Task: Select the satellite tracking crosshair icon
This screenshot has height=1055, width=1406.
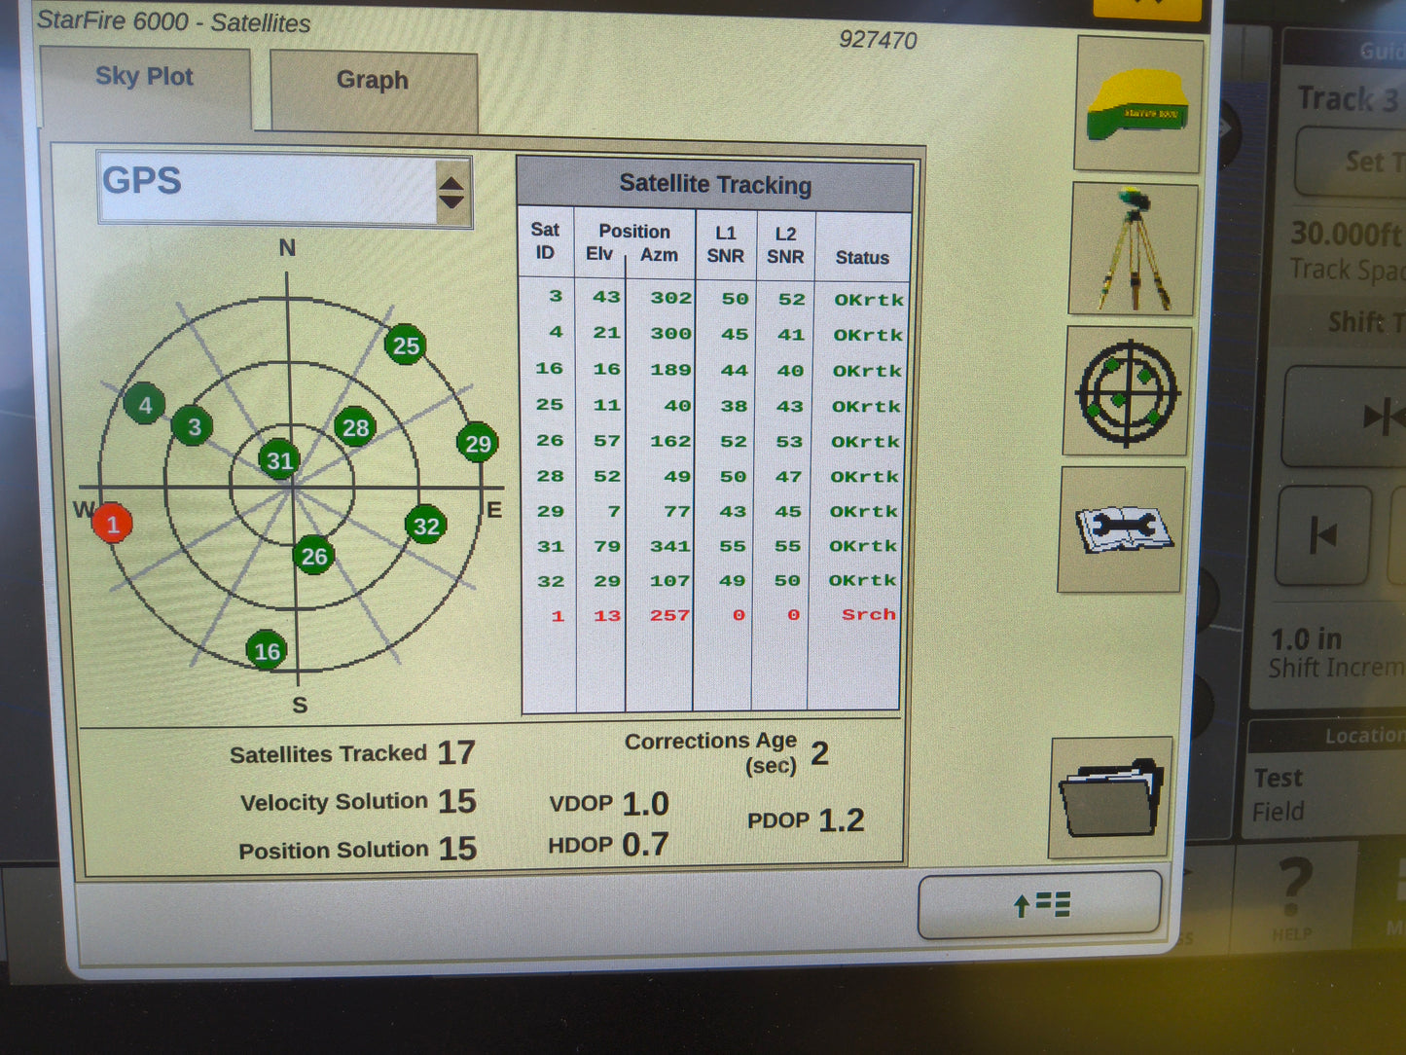Action: point(1126,394)
